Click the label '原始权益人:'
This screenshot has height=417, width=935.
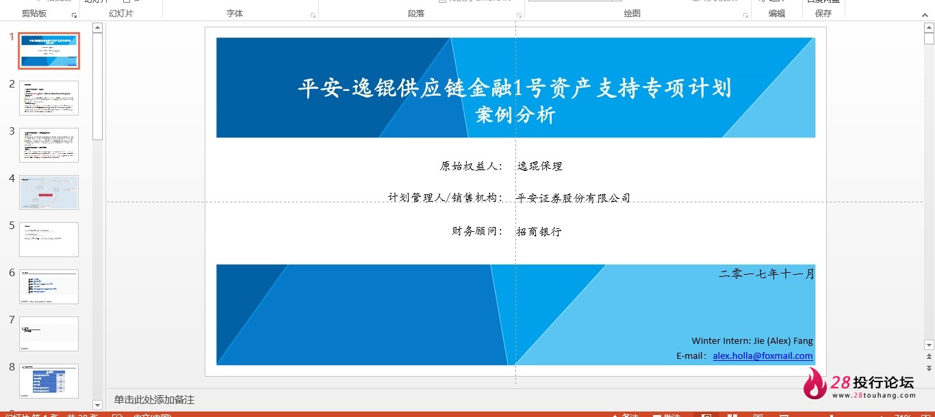471,166
